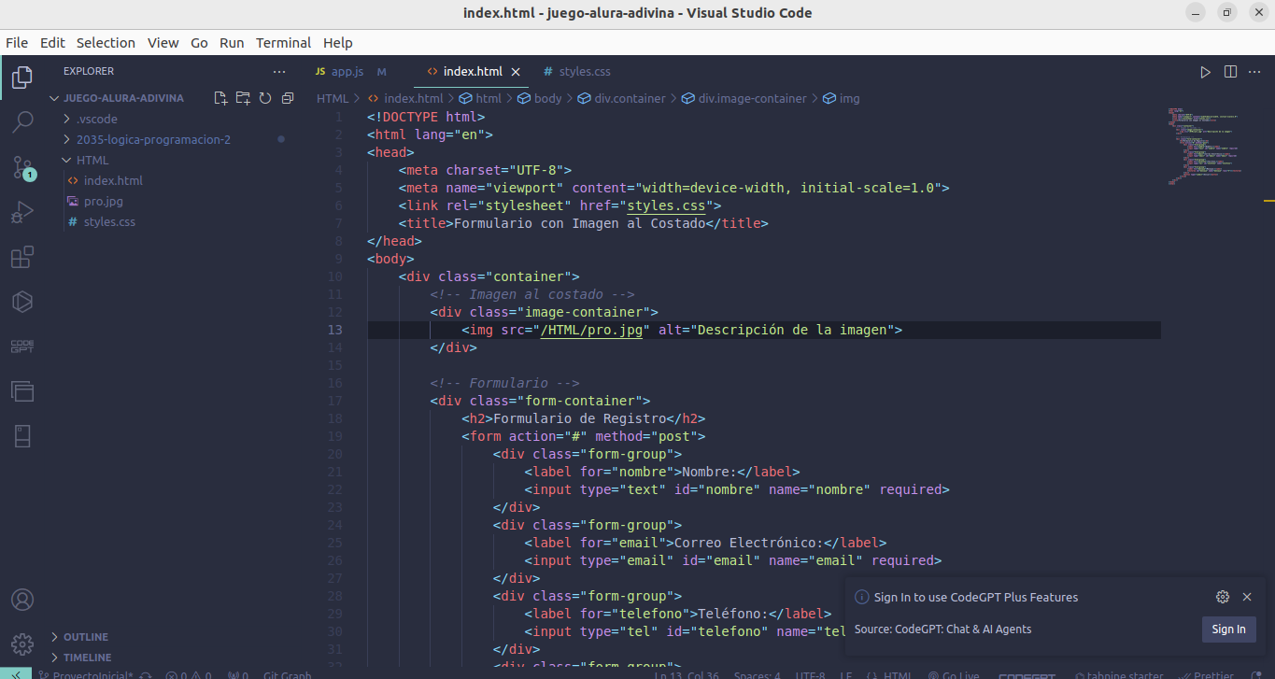The image size is (1275, 679).
Task: Open the hexagon-shaped extension icon in activity bar
Action: pyautogui.click(x=22, y=302)
